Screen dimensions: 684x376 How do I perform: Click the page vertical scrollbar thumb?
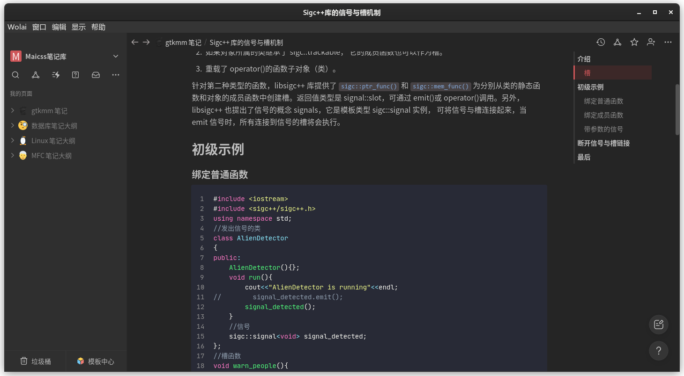click(x=677, y=109)
